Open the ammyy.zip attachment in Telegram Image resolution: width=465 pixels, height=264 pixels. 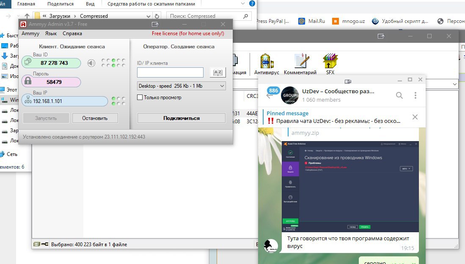tap(305, 133)
